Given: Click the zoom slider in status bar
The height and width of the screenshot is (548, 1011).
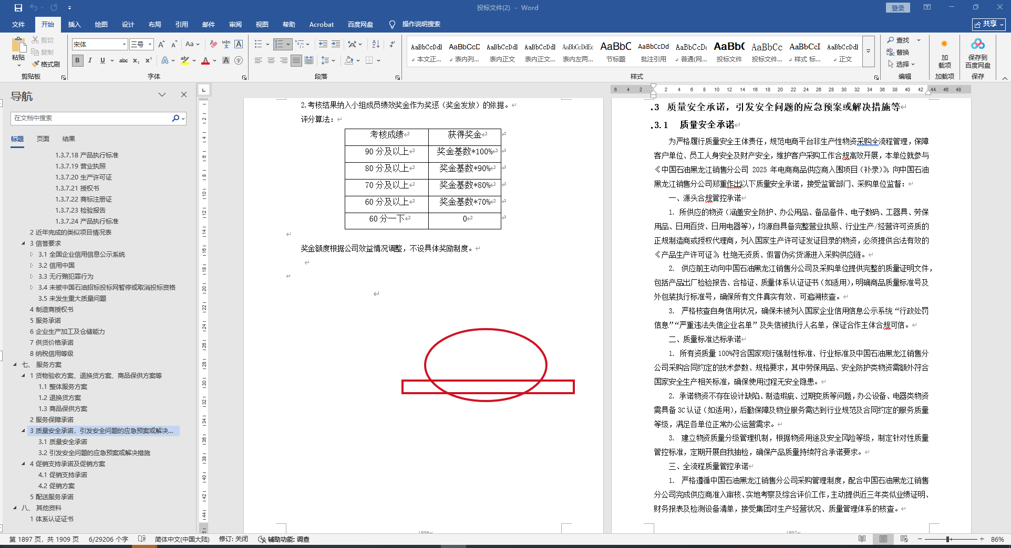Looking at the screenshot, I should coord(948,539).
